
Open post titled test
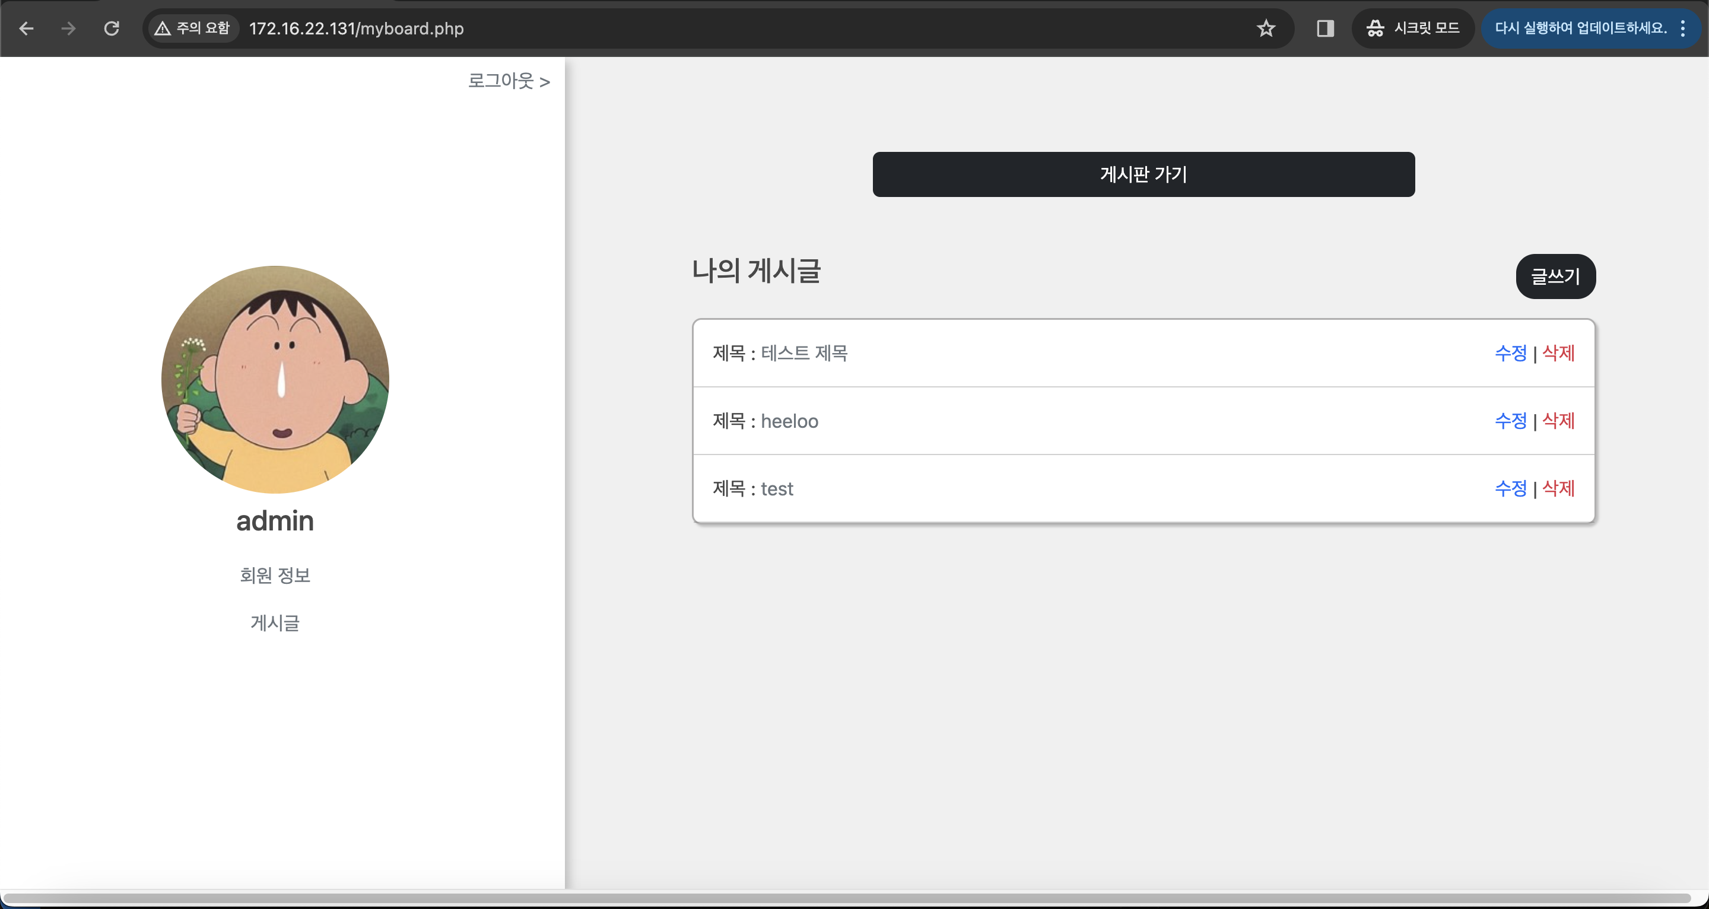[x=777, y=489]
